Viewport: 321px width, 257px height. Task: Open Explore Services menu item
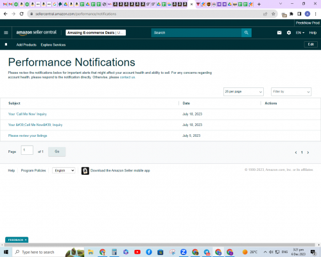pos(53,45)
